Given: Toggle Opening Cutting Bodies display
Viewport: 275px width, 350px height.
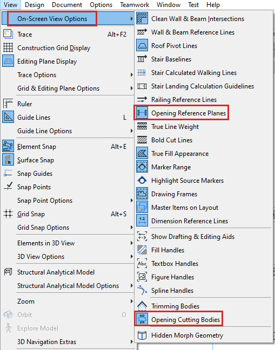Looking at the screenshot, I should coord(204,319).
